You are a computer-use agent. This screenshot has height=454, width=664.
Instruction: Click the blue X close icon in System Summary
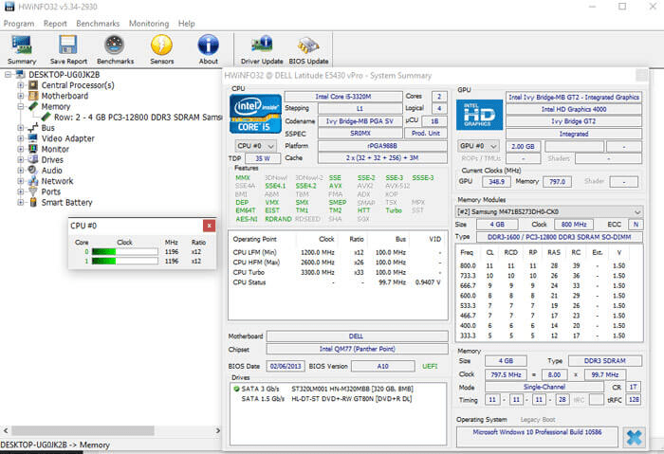coord(634,437)
